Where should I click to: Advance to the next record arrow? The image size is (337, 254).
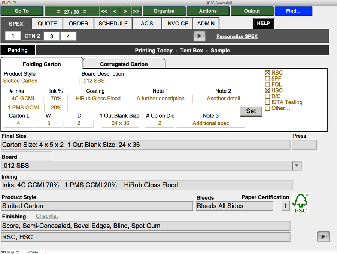point(125,12)
